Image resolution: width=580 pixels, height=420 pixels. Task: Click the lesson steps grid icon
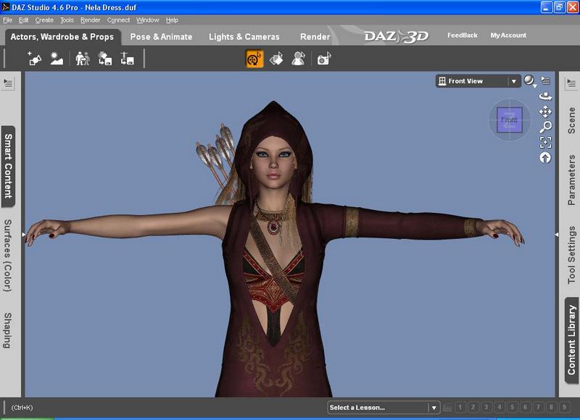point(447,408)
